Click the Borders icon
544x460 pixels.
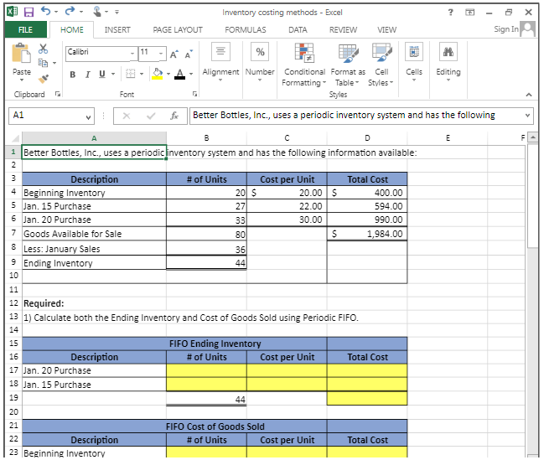(131, 74)
